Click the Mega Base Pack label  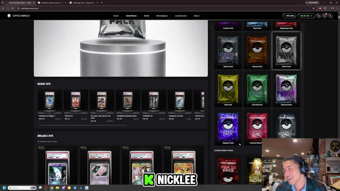click(286, 28)
